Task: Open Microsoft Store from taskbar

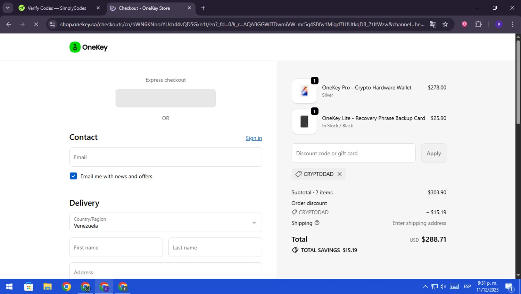Action: pyautogui.click(x=29, y=287)
